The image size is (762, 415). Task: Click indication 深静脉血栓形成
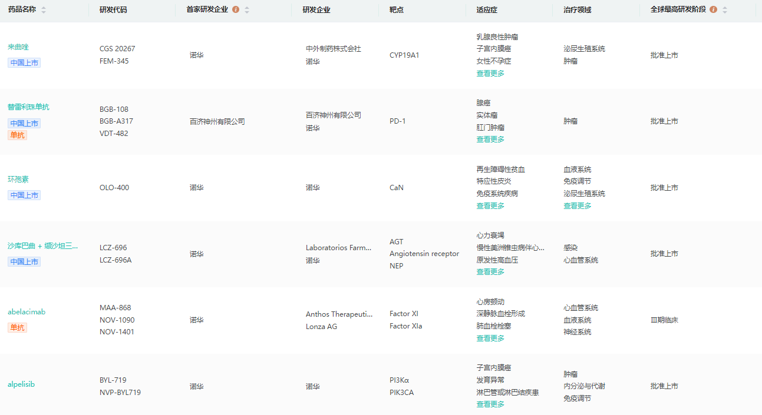point(501,314)
